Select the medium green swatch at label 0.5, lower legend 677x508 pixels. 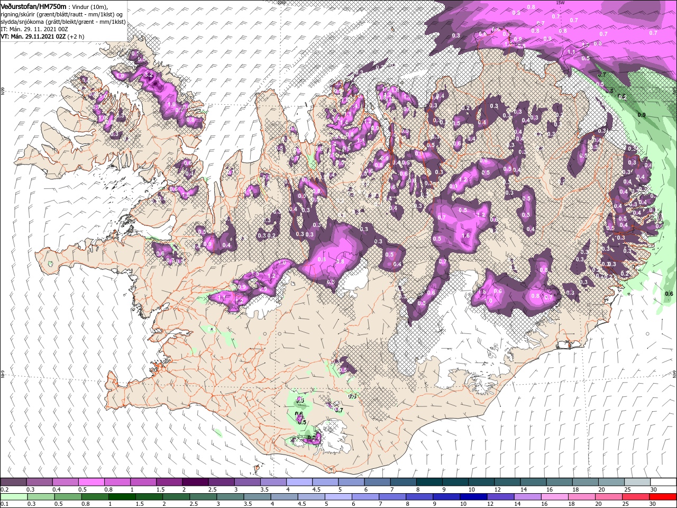(x=68, y=497)
